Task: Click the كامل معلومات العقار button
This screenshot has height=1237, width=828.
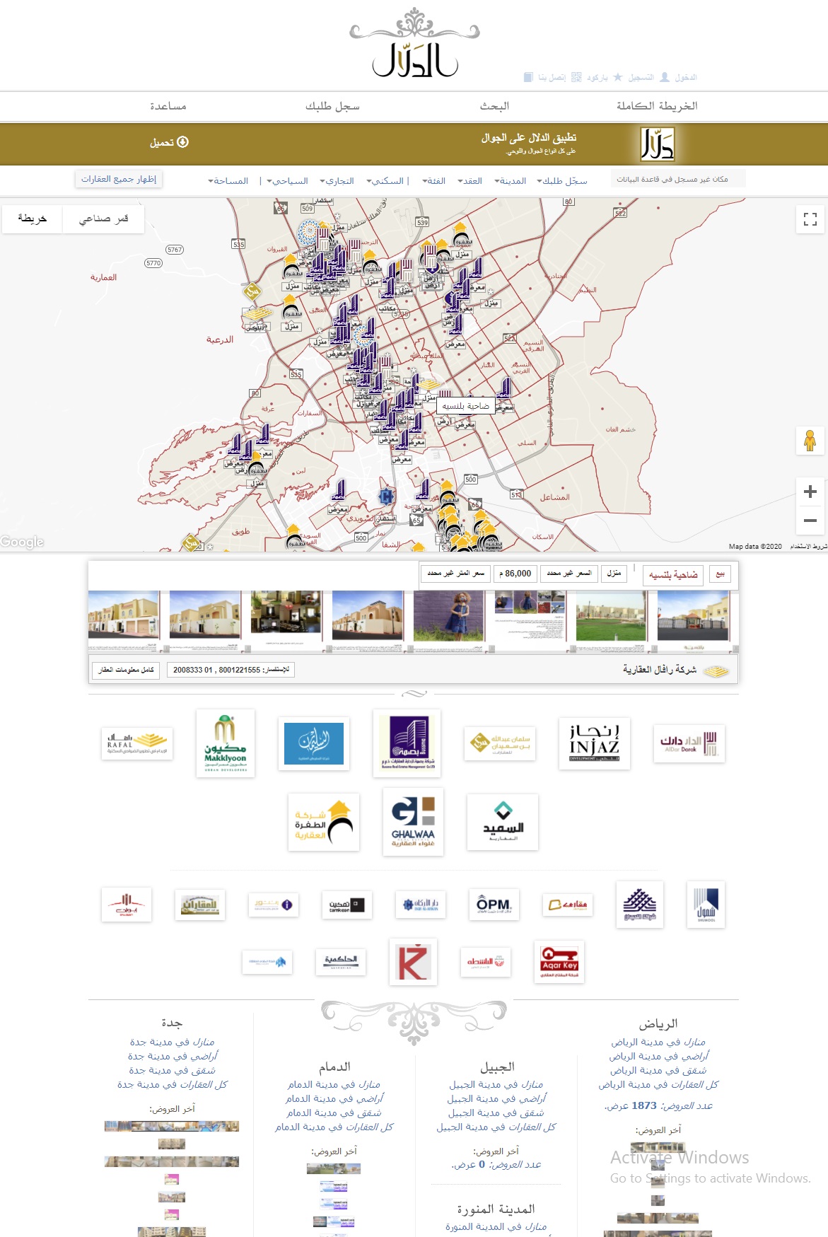Action: [126, 670]
